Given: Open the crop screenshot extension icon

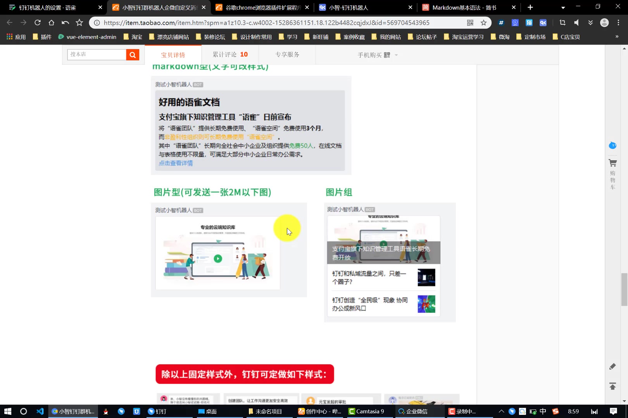Looking at the screenshot, I should point(562,23).
